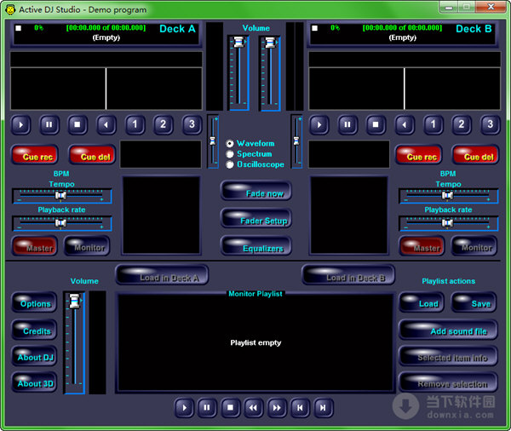This screenshot has height=431, width=511.
Task: Jump to cue point 2 on Deck A
Action: [x=163, y=125]
